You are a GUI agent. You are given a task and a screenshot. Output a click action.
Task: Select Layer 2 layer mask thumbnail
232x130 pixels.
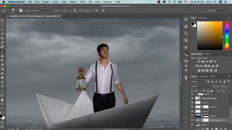tap(206, 116)
